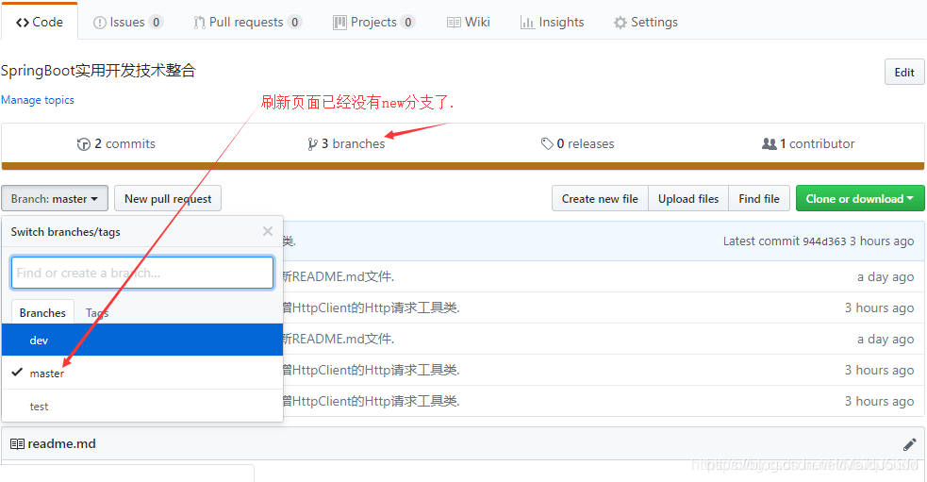The image size is (927, 482).
Task: Open the Wiki tab
Action: tap(469, 22)
